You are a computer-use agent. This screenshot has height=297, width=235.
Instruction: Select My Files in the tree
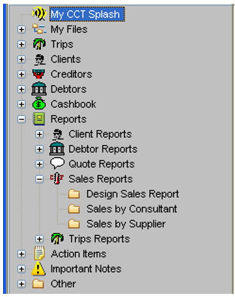pos(69,29)
